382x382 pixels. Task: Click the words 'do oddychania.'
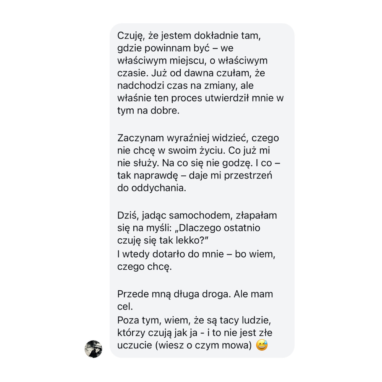(152, 188)
